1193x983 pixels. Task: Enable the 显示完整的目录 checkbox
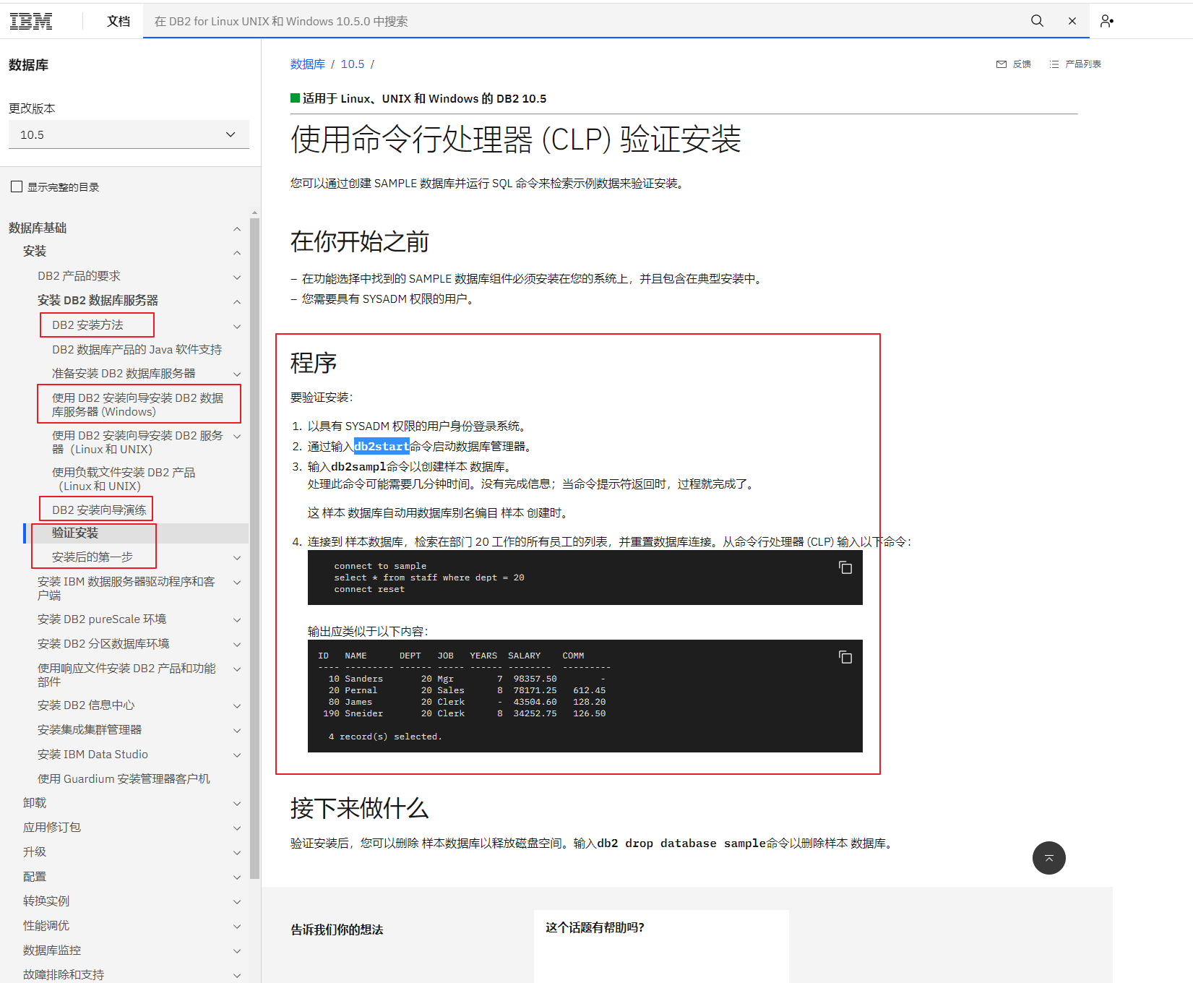17,186
